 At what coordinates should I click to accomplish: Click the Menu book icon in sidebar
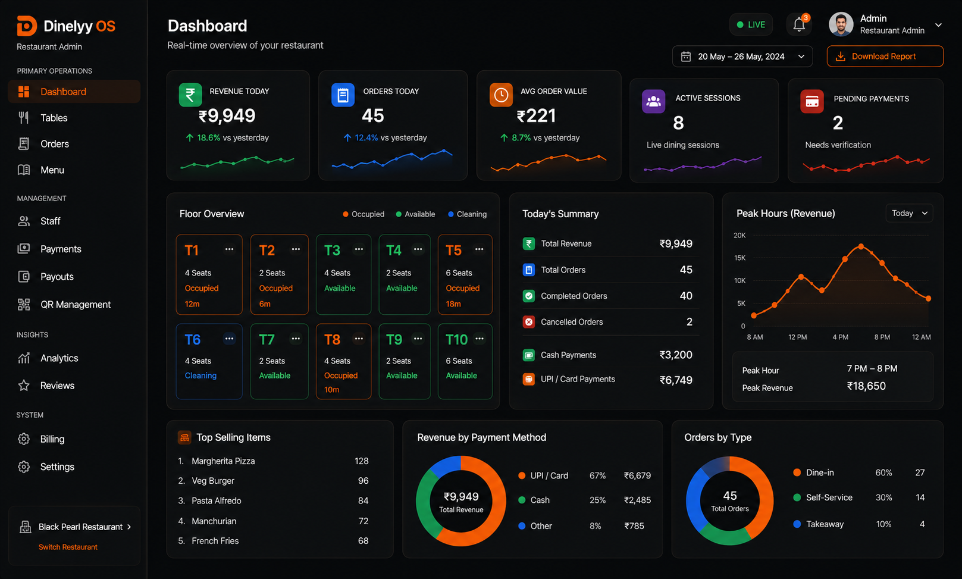click(x=24, y=170)
